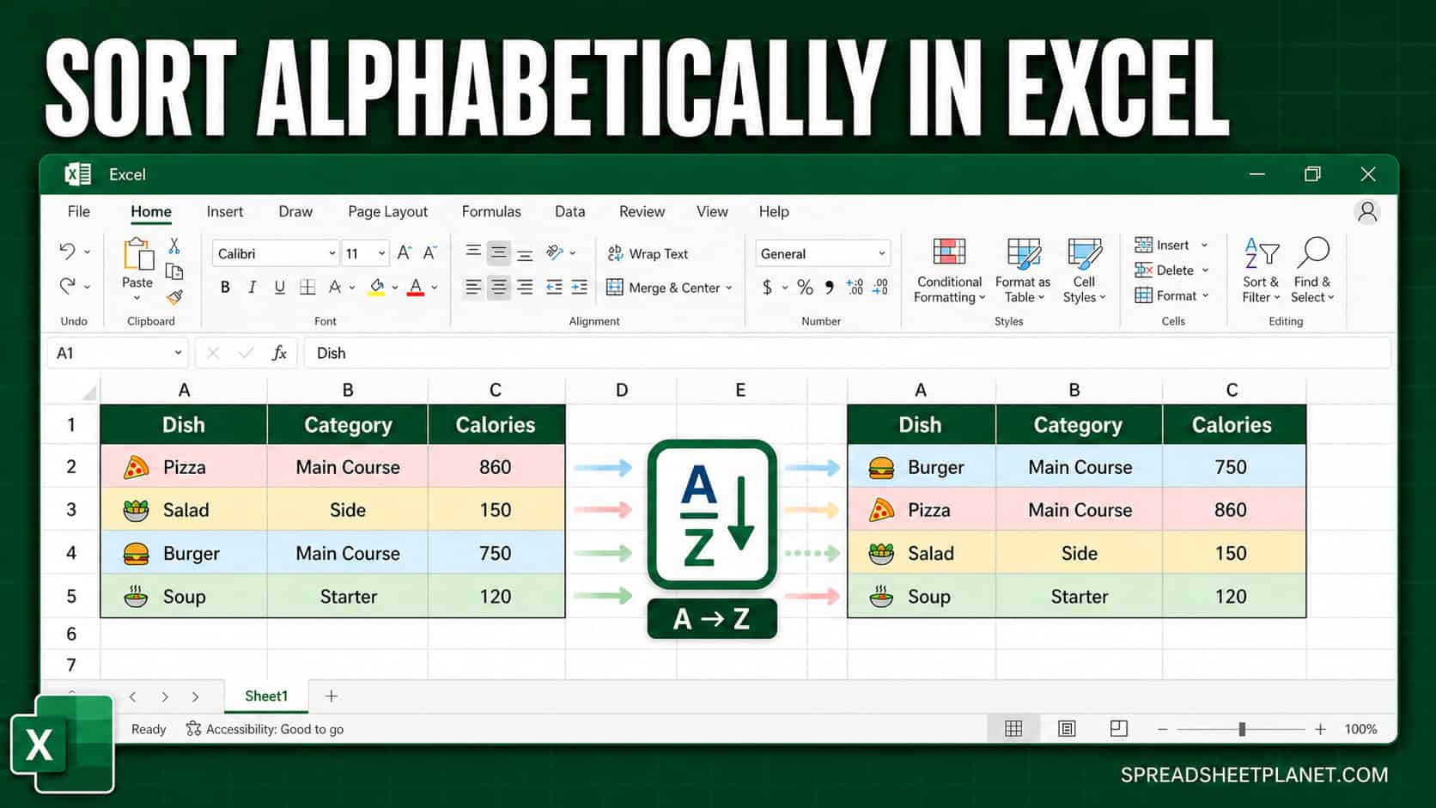Expand the Name Box A1 dropdown
Image resolution: width=1436 pixels, height=808 pixels.
tap(178, 353)
